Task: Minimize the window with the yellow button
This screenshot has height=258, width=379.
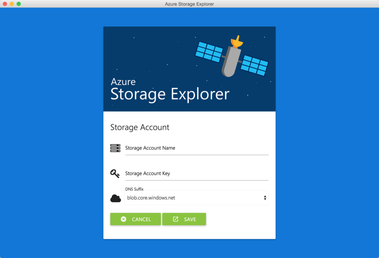Action: click(11, 4)
